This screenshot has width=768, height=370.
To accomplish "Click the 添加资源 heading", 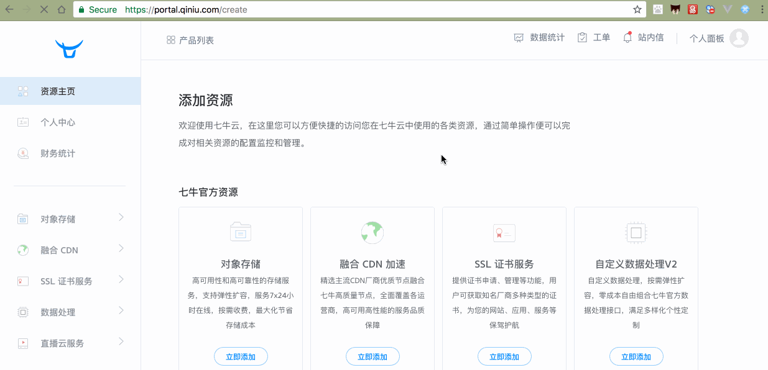I will [206, 101].
